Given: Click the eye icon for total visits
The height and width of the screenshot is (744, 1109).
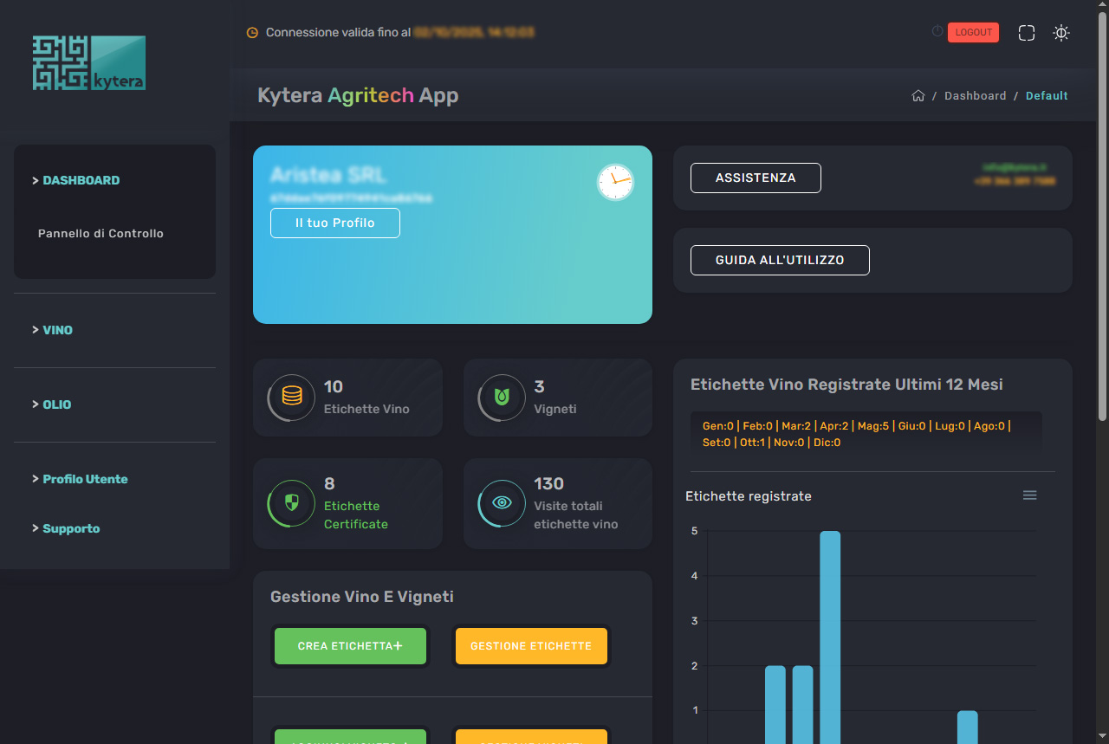Looking at the screenshot, I should tap(502, 503).
